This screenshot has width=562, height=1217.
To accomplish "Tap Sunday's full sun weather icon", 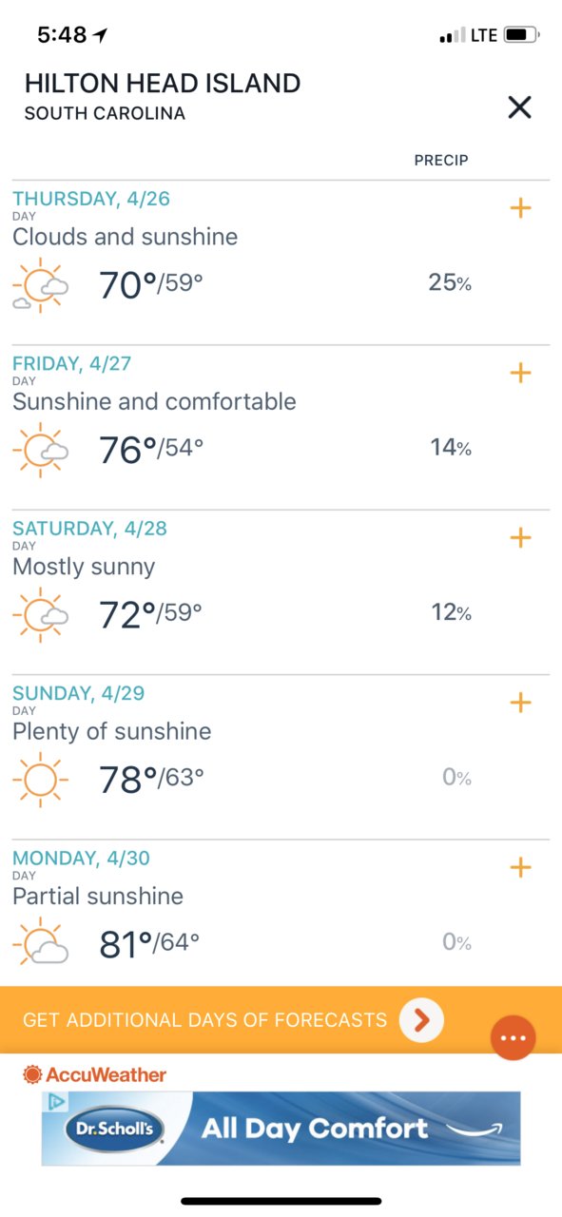I will pyautogui.click(x=40, y=780).
